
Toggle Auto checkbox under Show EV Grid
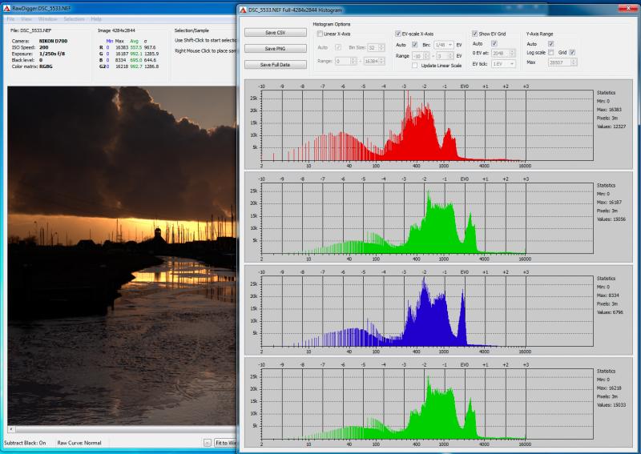[494, 44]
